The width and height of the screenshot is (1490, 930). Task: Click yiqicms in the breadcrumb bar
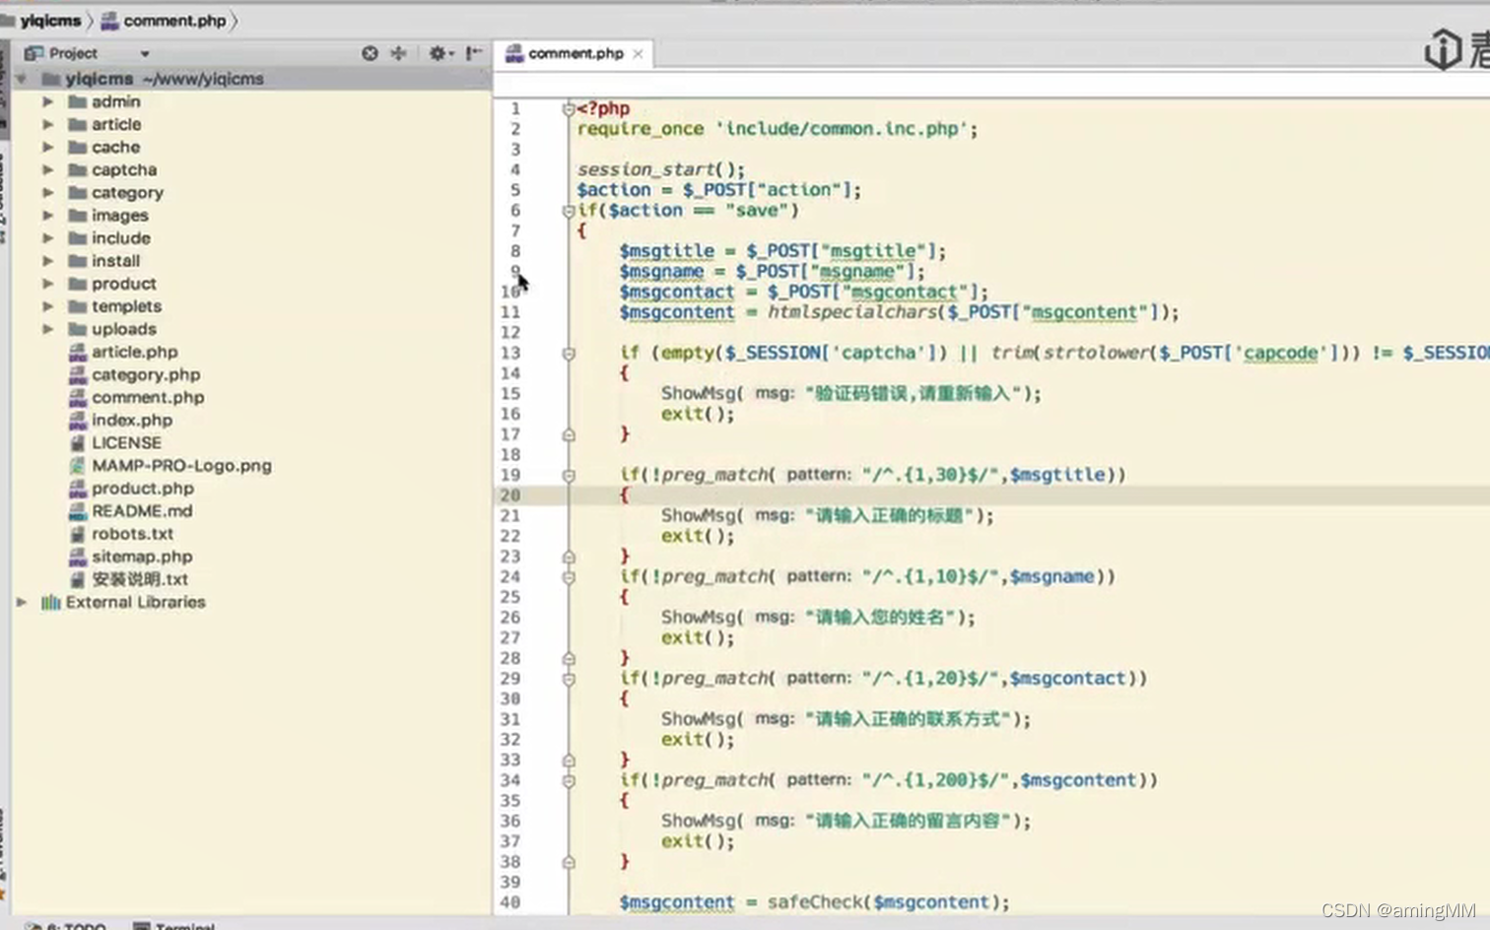[50, 21]
